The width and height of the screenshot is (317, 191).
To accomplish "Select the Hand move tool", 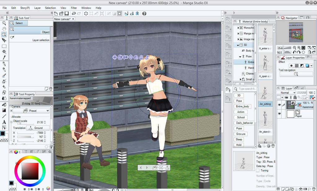I will pyautogui.click(x=4, y=29).
